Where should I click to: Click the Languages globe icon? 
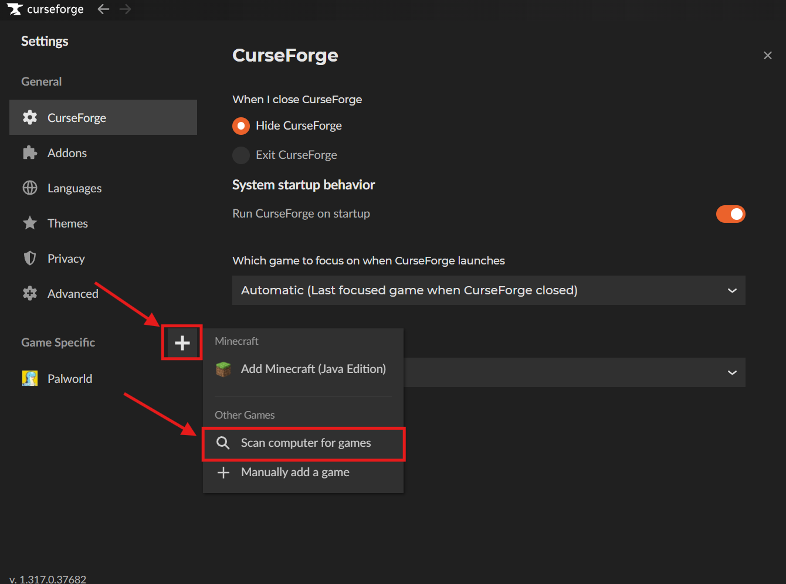pyautogui.click(x=30, y=188)
